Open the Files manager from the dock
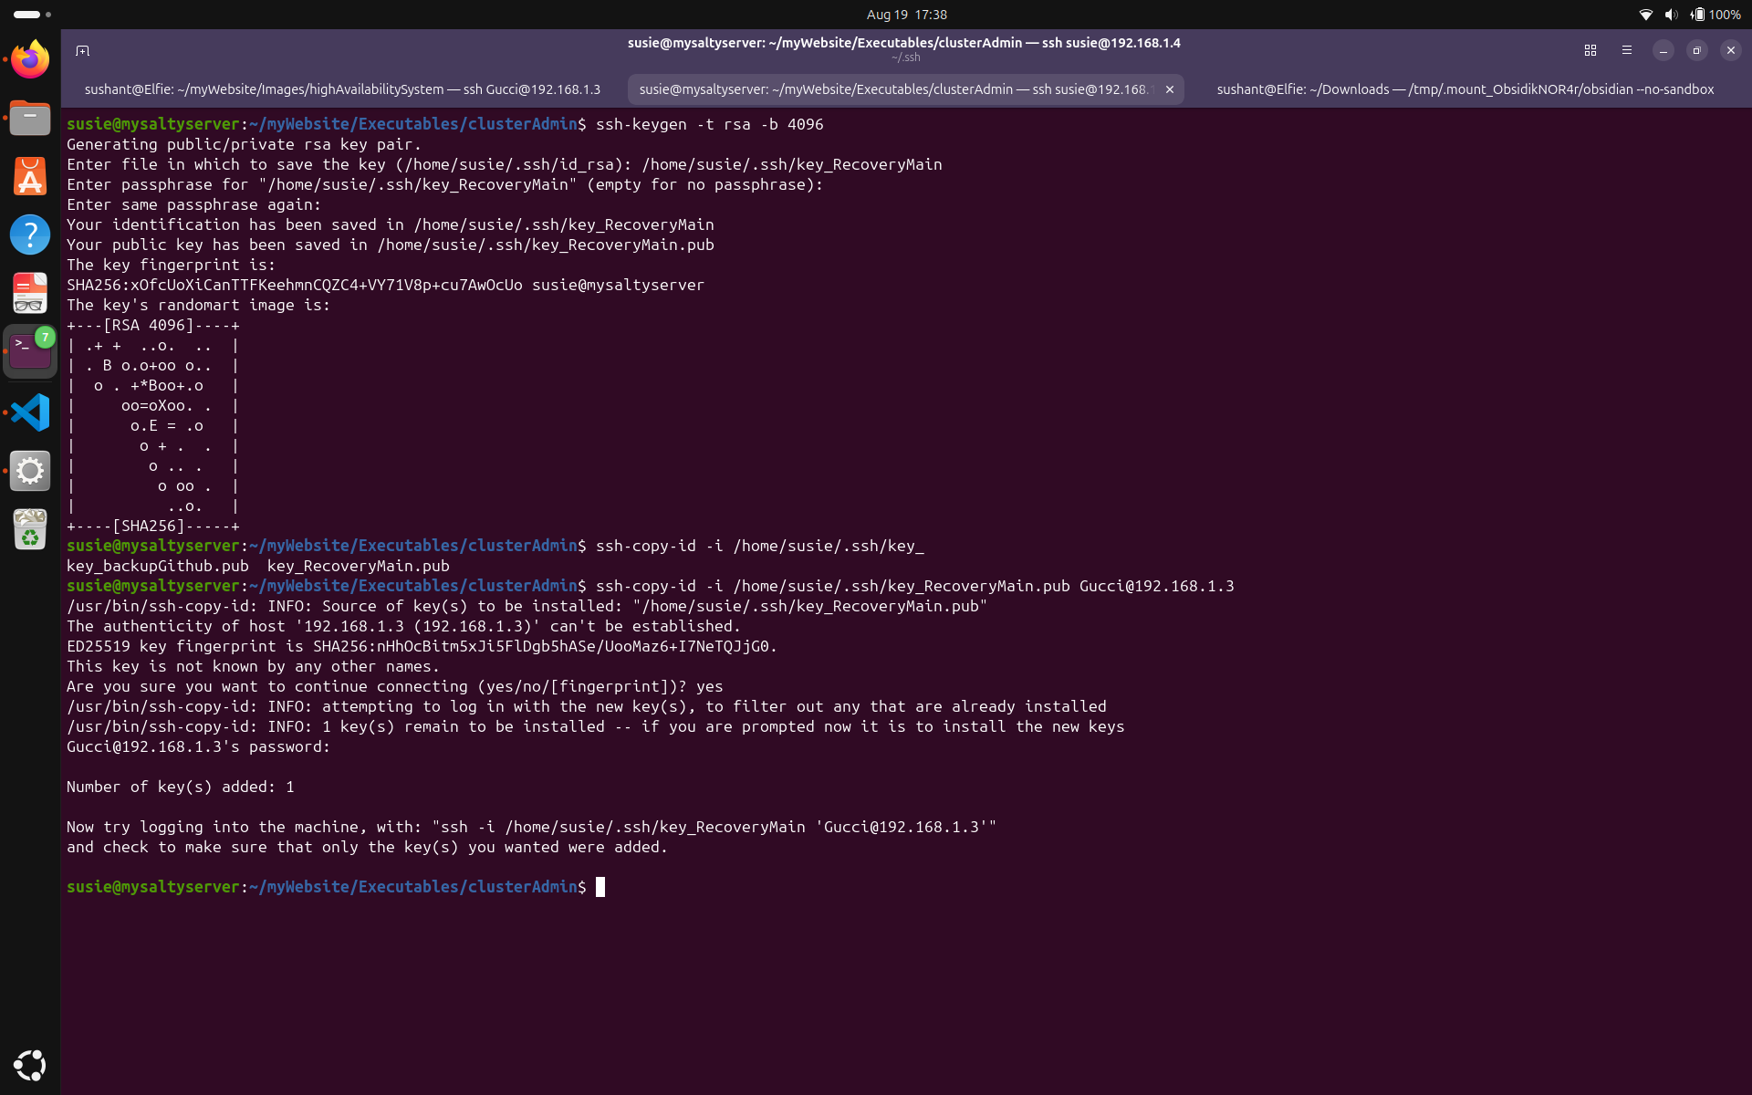This screenshot has width=1752, height=1095. coord(30,118)
